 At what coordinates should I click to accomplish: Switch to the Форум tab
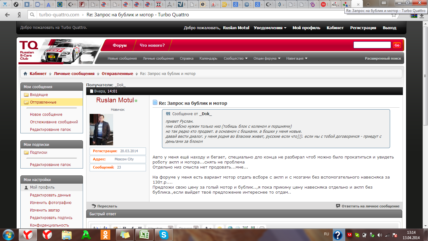click(120, 45)
